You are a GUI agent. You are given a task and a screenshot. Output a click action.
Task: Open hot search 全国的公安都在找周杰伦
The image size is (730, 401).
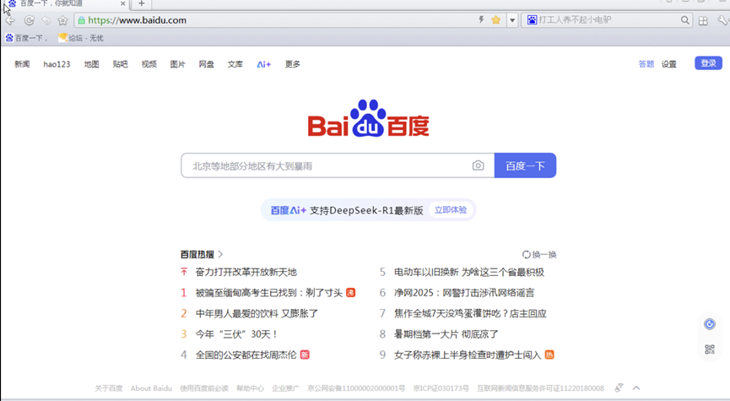246,355
